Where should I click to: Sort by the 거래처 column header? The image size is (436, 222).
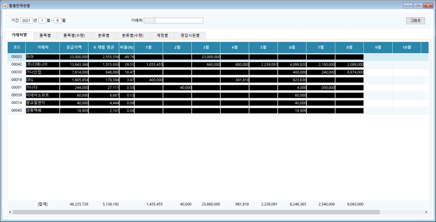tap(42, 47)
